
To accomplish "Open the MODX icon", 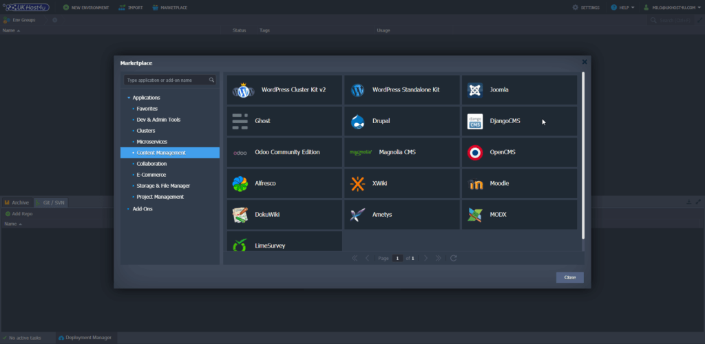I will [475, 215].
